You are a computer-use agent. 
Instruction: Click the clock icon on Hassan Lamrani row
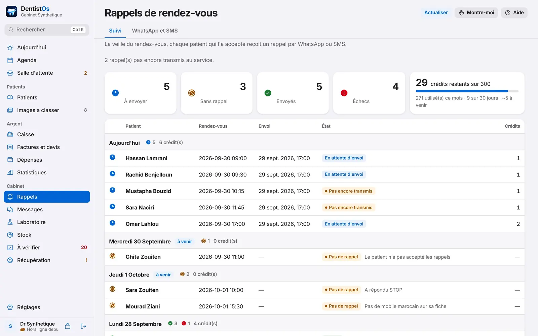112,157
